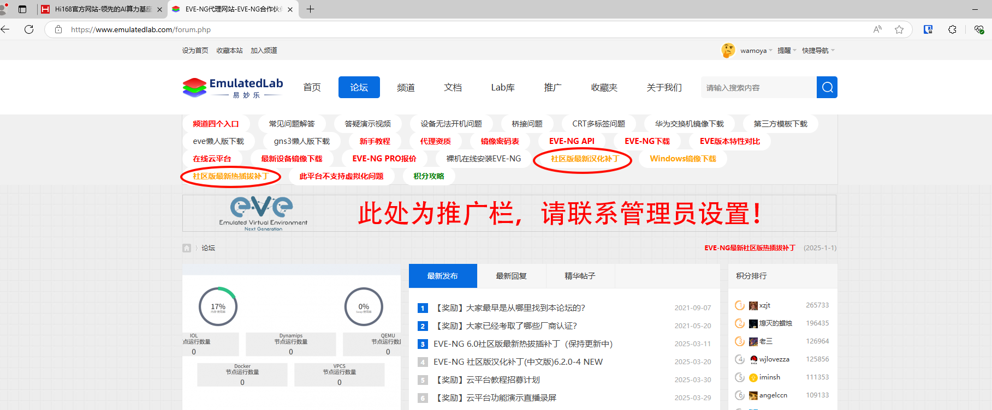This screenshot has width=992, height=410.
Task: Open the 推广 nav item
Action: click(553, 87)
